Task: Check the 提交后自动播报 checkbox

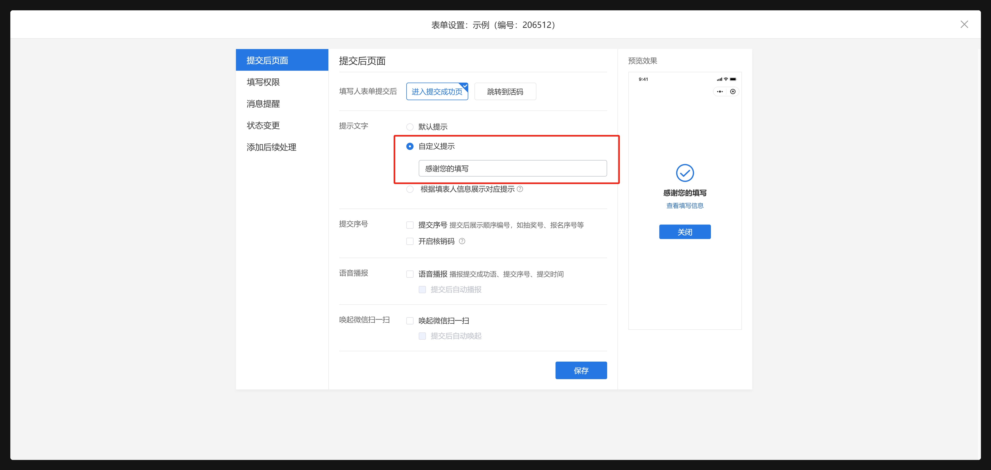Action: click(x=422, y=290)
